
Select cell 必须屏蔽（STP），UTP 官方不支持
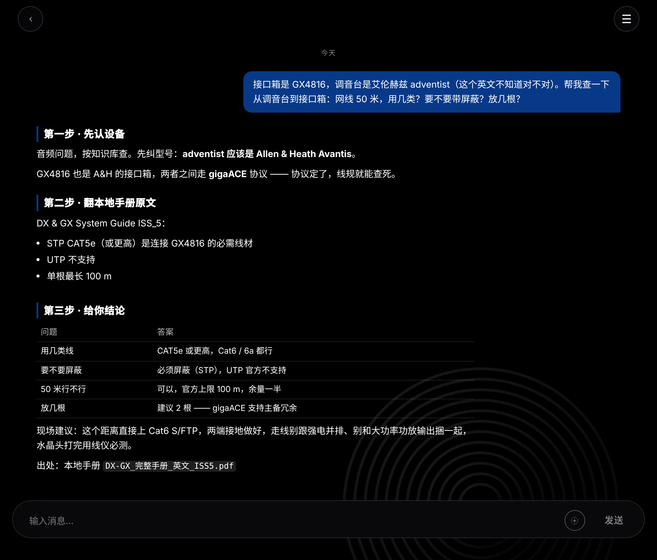222,370
